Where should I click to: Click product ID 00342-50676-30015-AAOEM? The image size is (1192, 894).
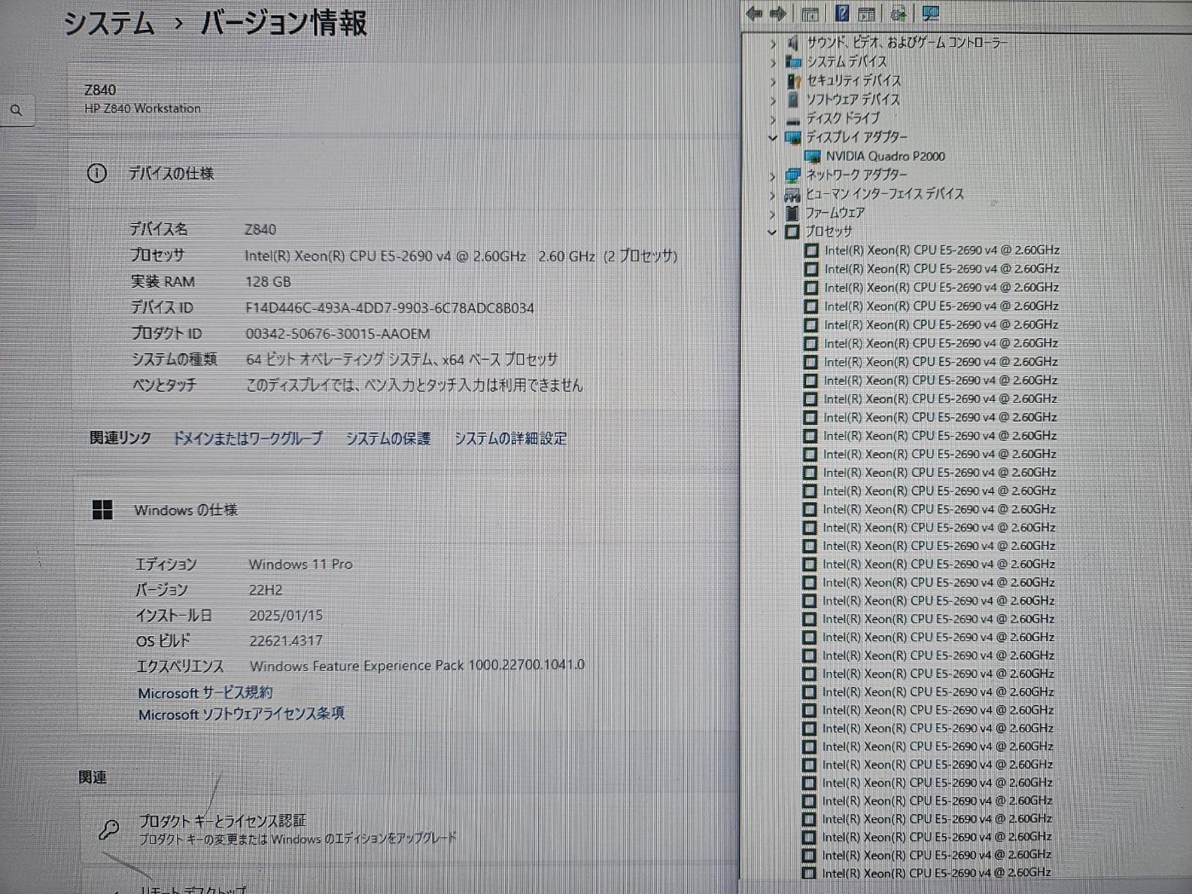(338, 334)
